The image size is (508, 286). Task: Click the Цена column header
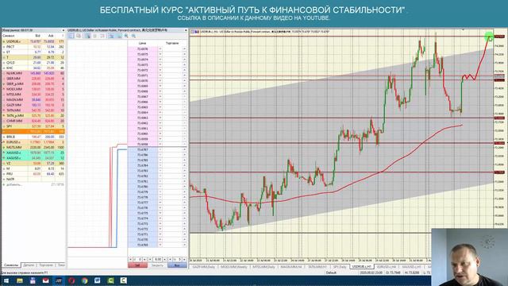click(x=143, y=43)
